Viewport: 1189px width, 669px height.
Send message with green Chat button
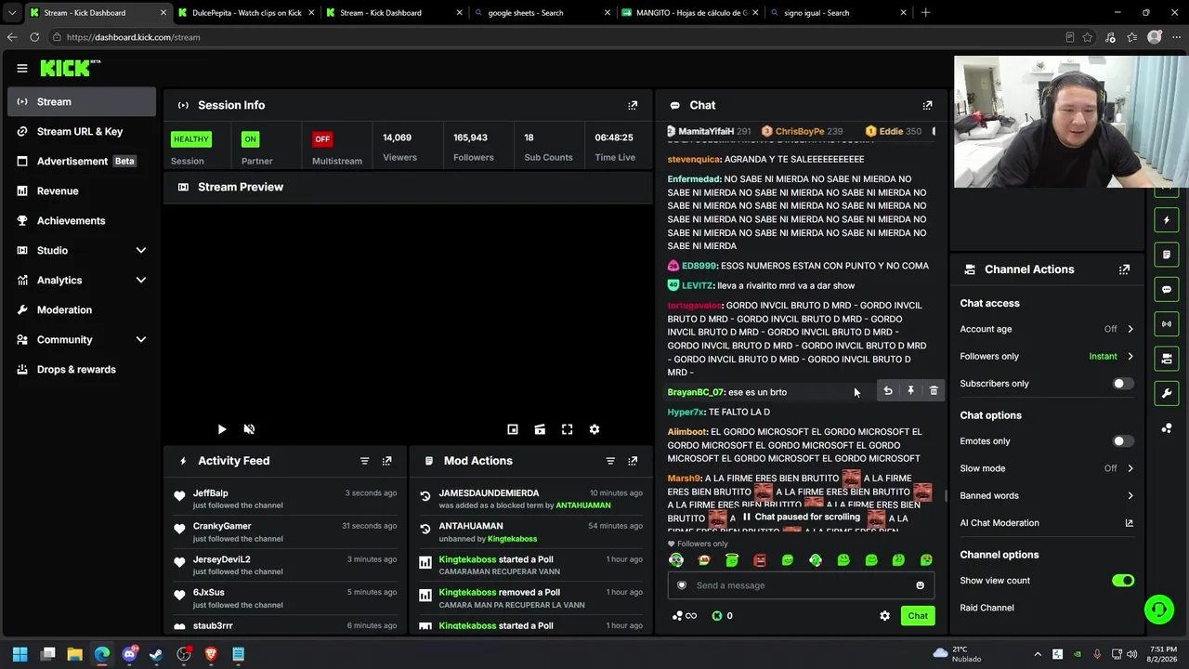[x=918, y=616]
